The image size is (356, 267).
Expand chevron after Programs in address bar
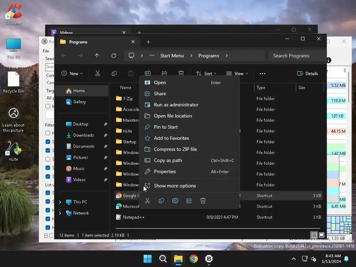(x=227, y=56)
